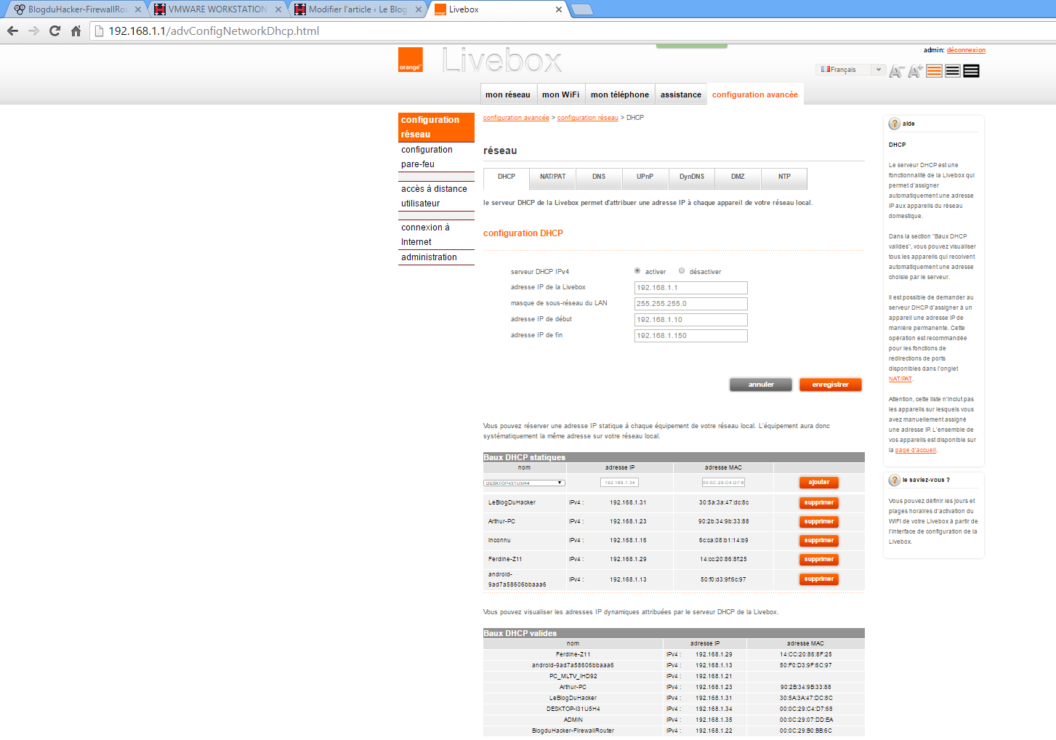Close the BlogduHacker-FirewallRouter tab
The image size is (1056, 740).
click(138, 9)
